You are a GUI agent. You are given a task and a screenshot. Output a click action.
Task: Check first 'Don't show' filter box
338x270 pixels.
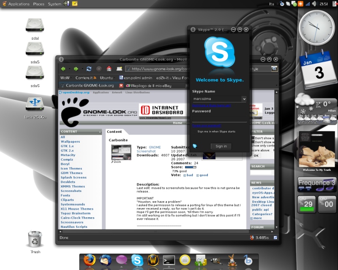coord(253,138)
